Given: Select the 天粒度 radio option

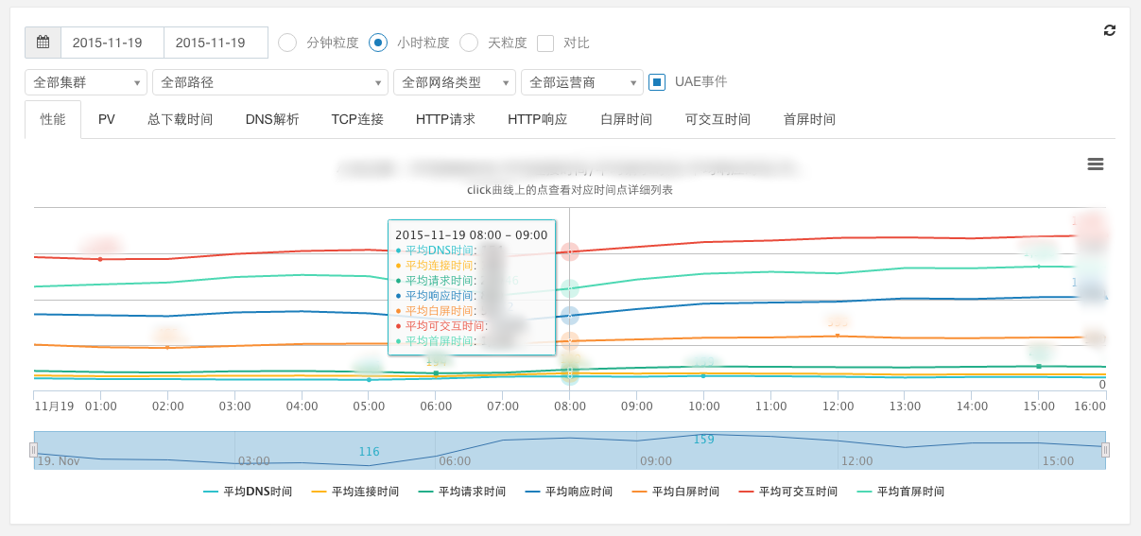Looking at the screenshot, I should tap(469, 43).
